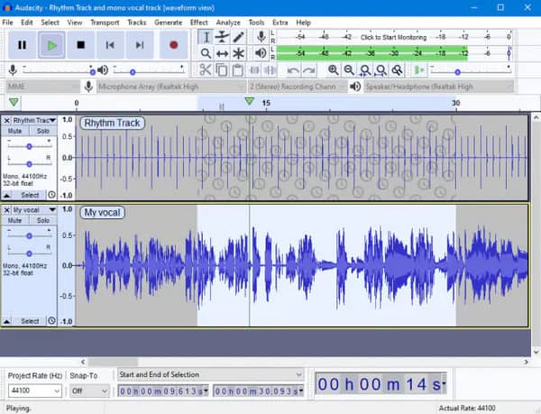Skip to start of the project
The image size is (541, 414).
coord(110,45)
